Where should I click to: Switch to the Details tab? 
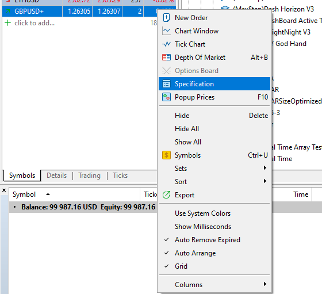[57, 175]
